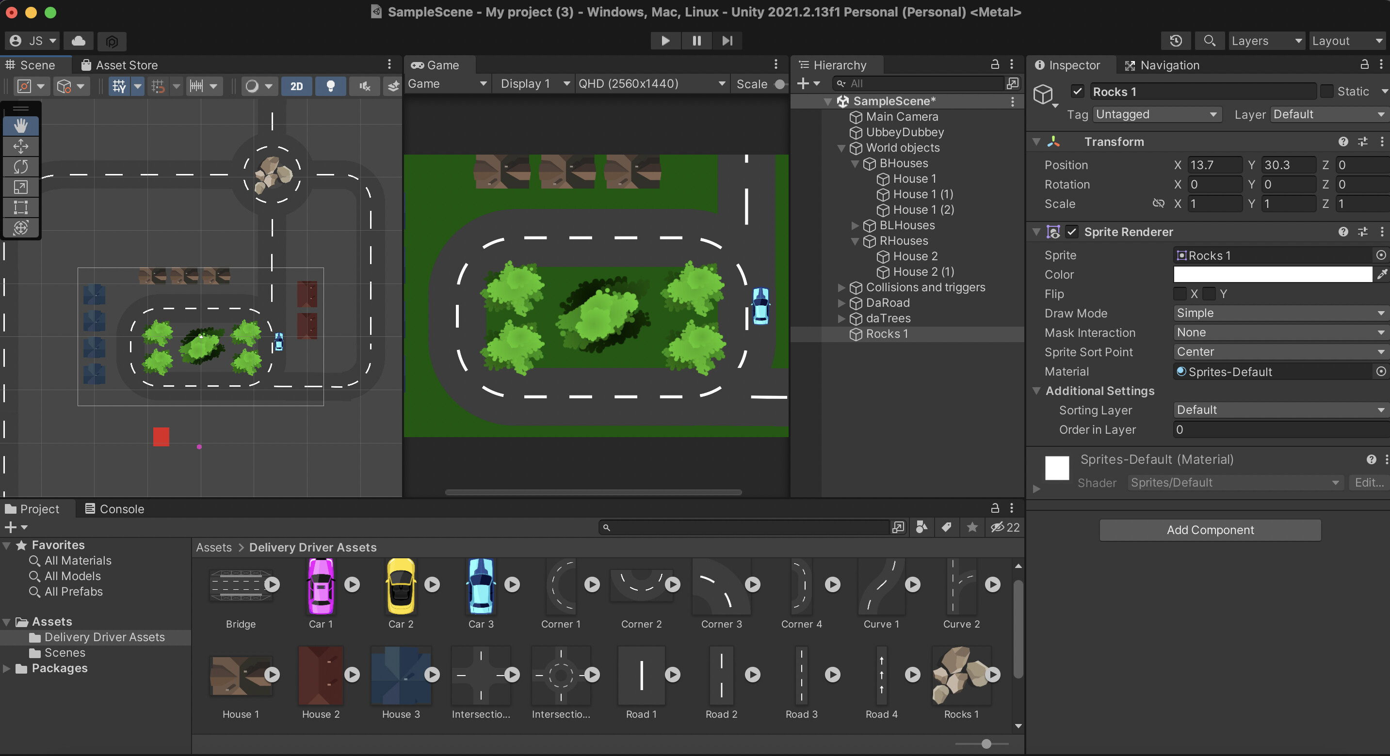Click the Play button
The width and height of the screenshot is (1390, 756).
click(x=665, y=40)
